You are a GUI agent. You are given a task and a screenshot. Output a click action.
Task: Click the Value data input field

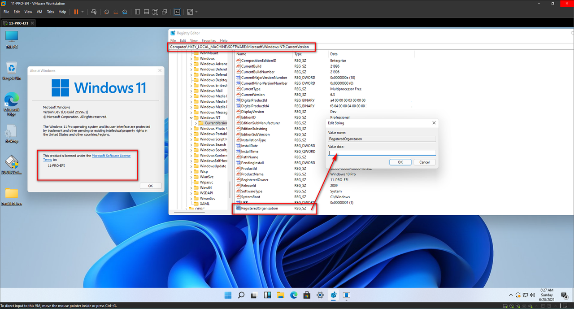(382, 153)
